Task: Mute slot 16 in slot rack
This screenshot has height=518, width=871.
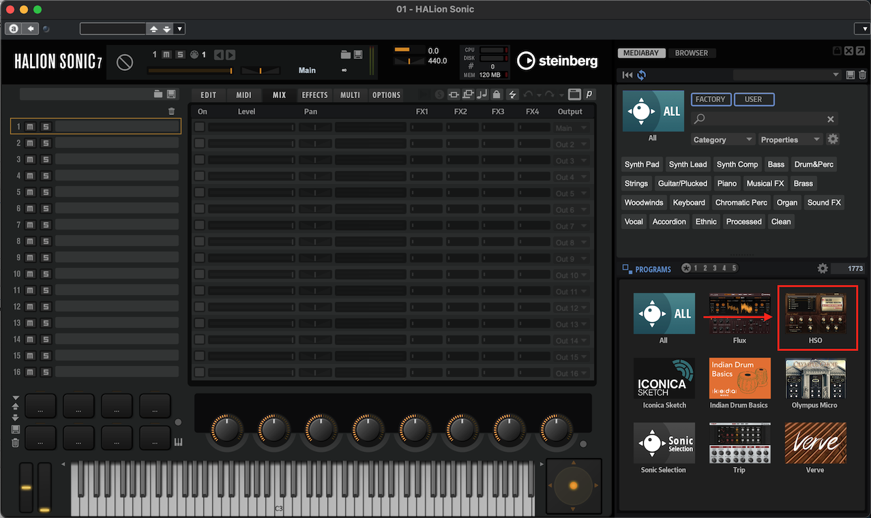Action: (x=30, y=372)
